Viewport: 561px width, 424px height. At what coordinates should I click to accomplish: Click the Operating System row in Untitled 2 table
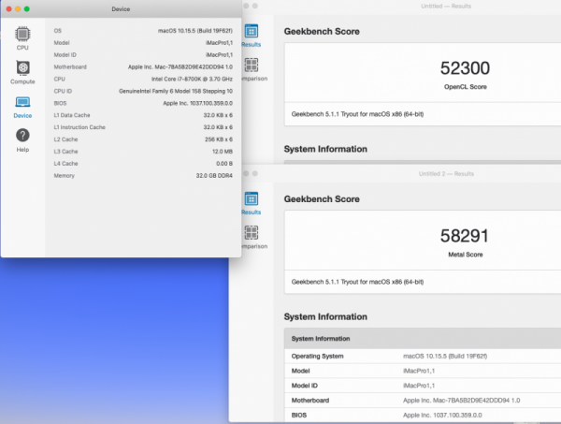tap(423, 357)
